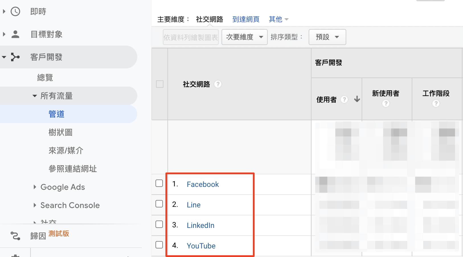Expand the Google Ads section
The image size is (463, 257).
[x=35, y=187]
